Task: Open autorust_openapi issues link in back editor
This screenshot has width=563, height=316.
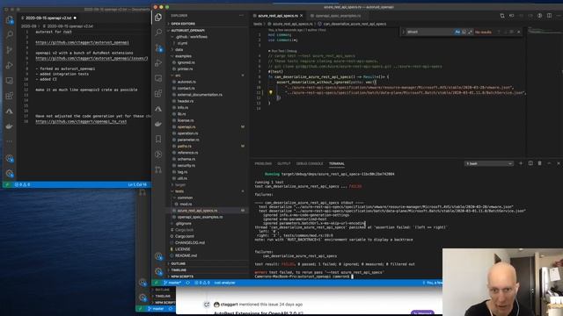Action: point(91,58)
